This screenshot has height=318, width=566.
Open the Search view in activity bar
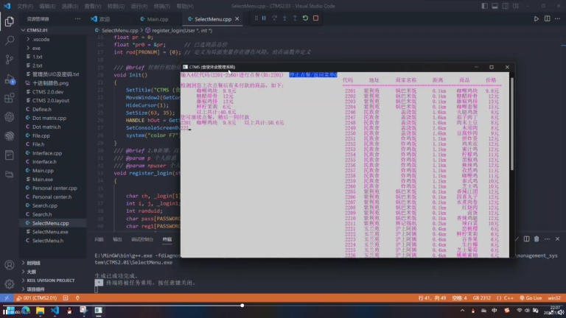tap(10, 38)
